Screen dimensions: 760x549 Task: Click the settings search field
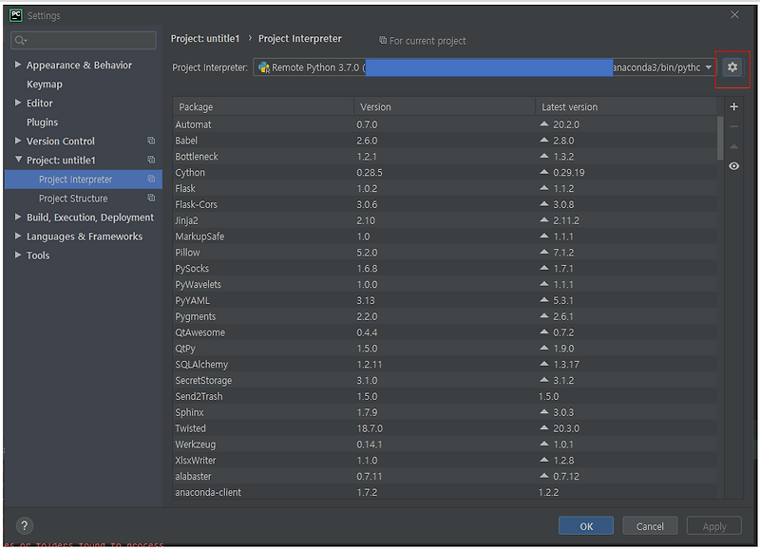click(84, 40)
